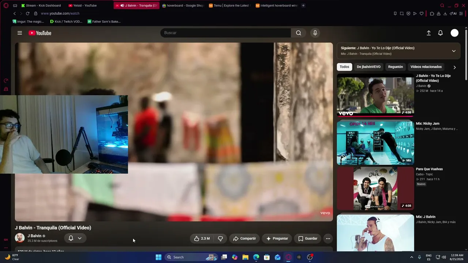Open J Balvin channel avatar

[20, 238]
